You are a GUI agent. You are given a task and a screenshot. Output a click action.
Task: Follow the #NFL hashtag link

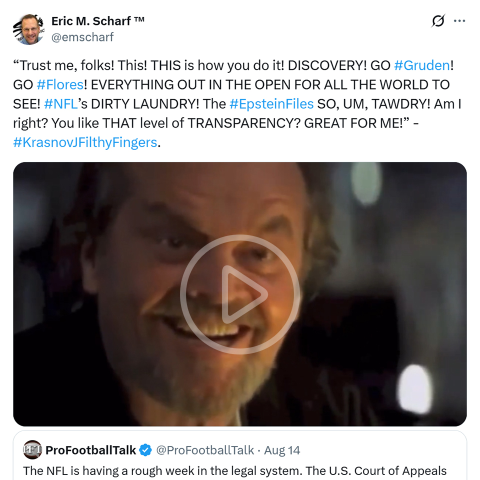pos(60,103)
